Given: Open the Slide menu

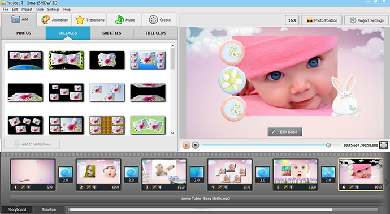Looking at the screenshot, I should pyautogui.click(x=40, y=10).
